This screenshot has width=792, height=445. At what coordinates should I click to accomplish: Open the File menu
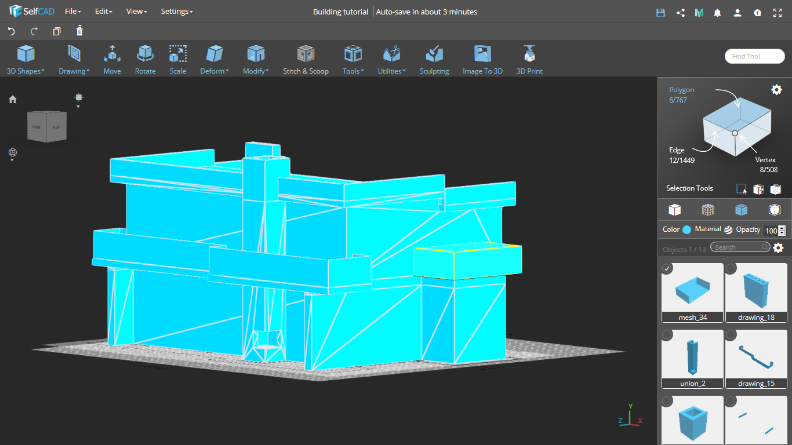[x=73, y=12]
